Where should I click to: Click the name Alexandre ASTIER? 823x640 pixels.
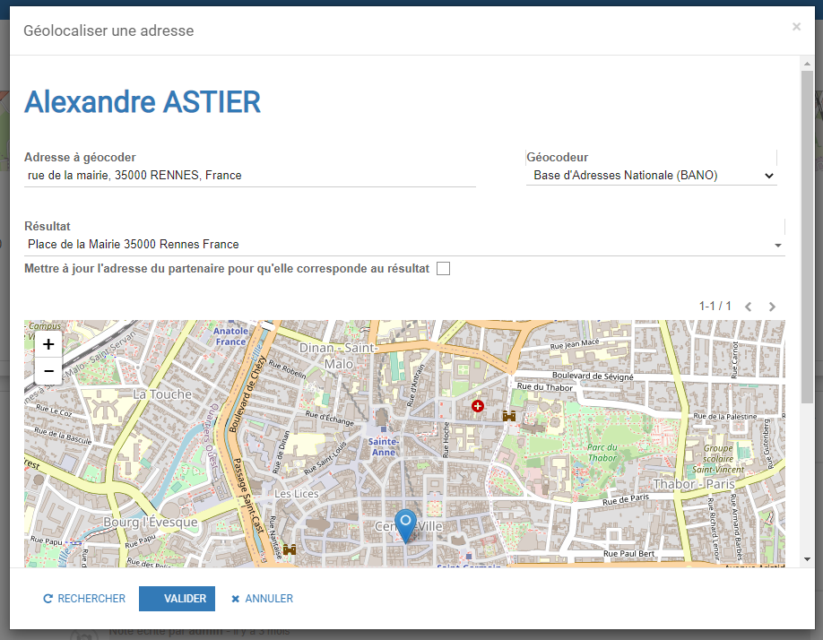pos(143,102)
